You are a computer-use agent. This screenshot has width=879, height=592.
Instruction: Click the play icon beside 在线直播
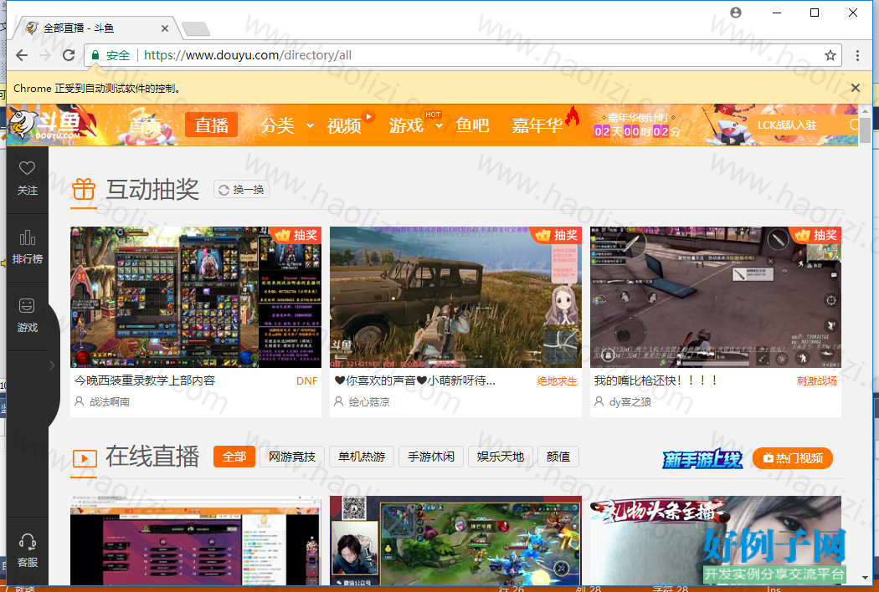pyautogui.click(x=84, y=459)
